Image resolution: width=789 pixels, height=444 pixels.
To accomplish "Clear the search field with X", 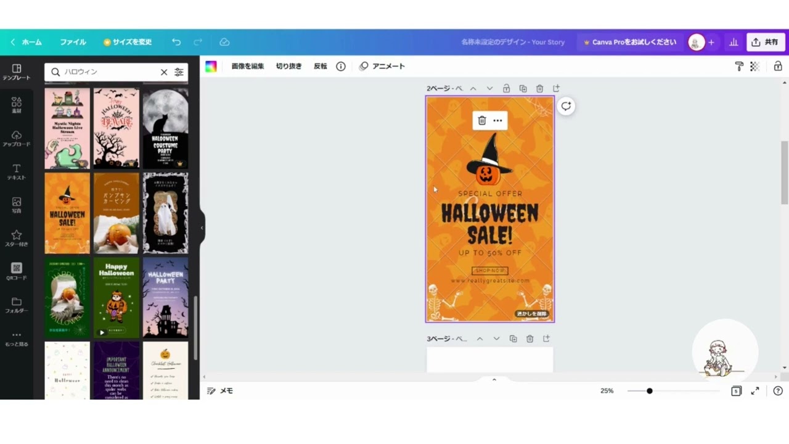I will point(164,72).
